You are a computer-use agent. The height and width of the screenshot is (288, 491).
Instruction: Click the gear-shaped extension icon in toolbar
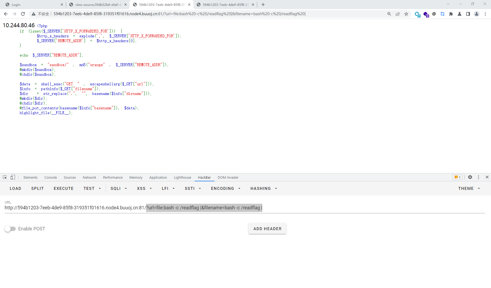434,14
